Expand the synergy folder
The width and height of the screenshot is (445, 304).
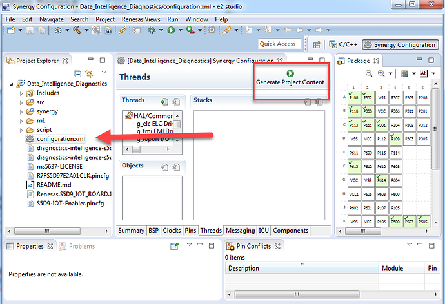(x=21, y=112)
